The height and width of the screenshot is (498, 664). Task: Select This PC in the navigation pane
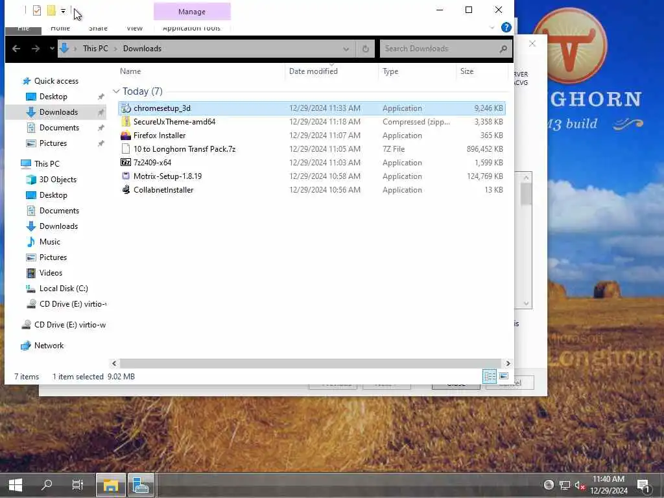tap(47, 164)
